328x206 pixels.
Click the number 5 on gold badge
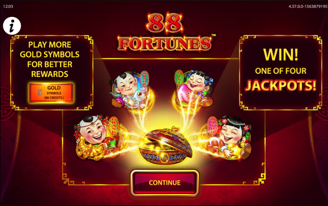click(40, 92)
